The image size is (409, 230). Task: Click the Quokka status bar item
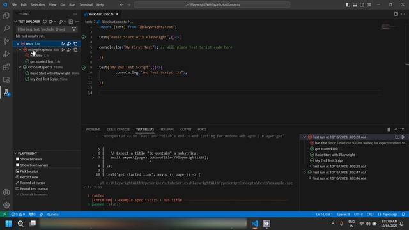[x=52, y=215]
